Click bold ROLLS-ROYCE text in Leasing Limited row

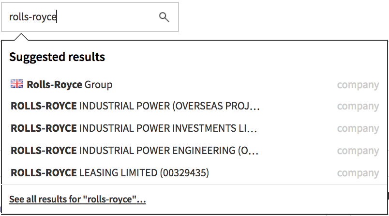coord(44,173)
